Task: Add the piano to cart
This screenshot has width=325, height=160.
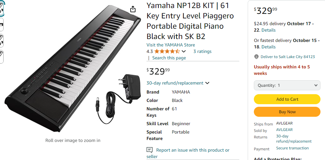Action: coord(287,99)
